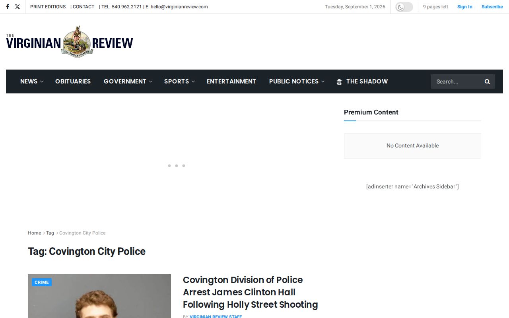Go to Print Editions link
The image size is (509, 318).
click(x=48, y=7)
